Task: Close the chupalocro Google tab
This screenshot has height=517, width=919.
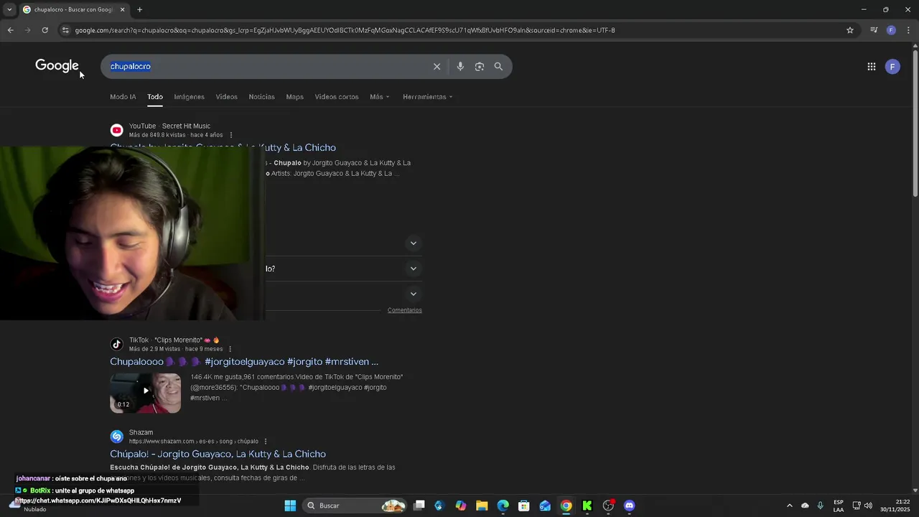Action: 122,10
